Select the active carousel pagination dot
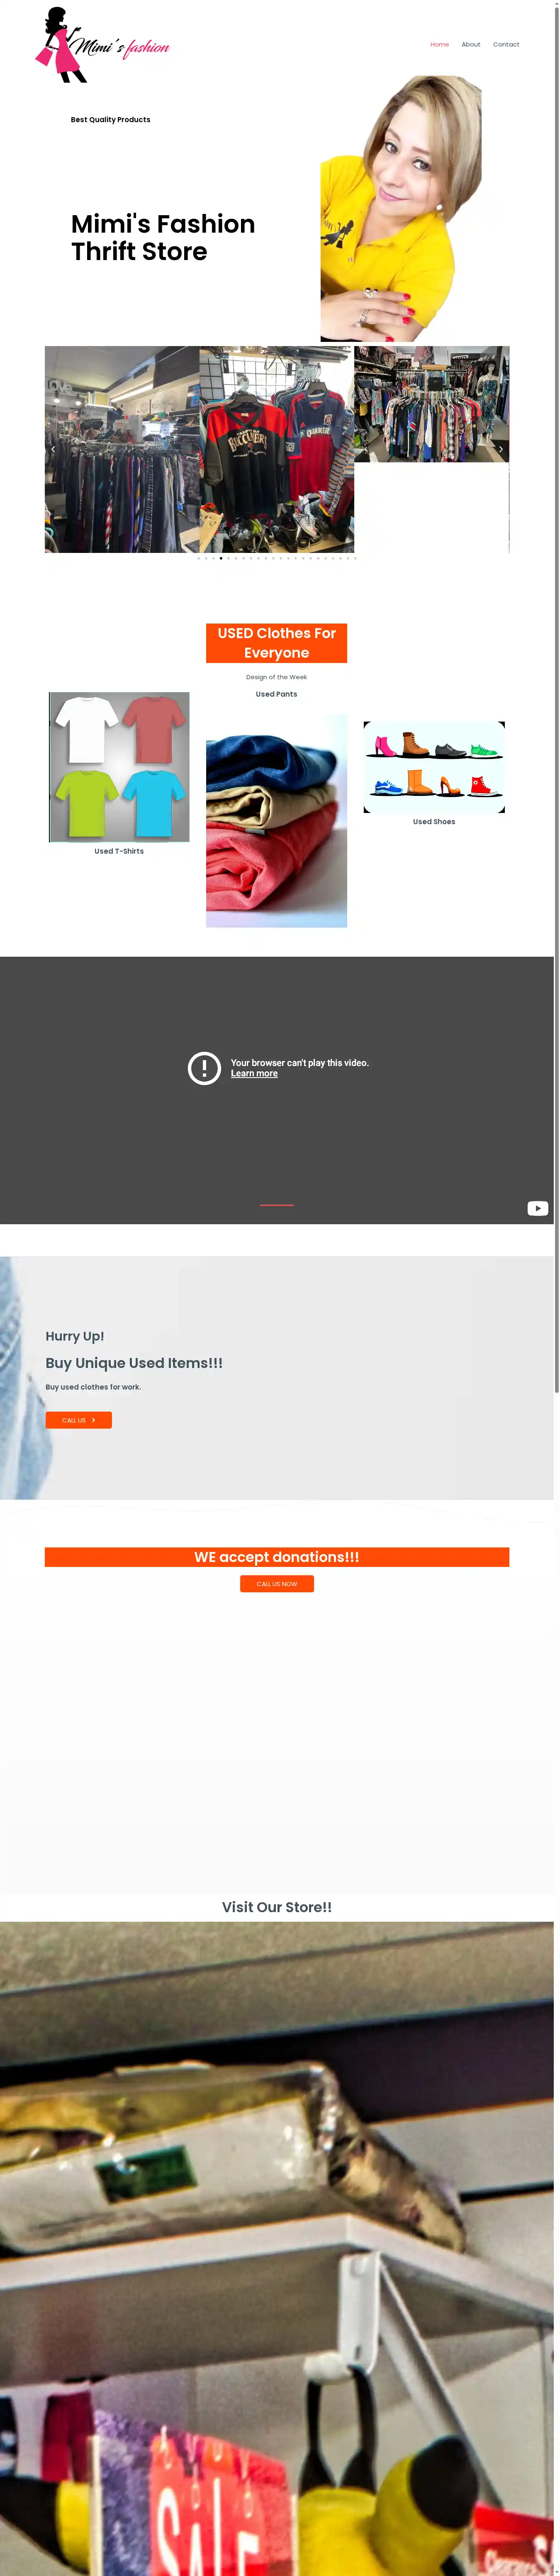560x2576 pixels. (x=221, y=558)
